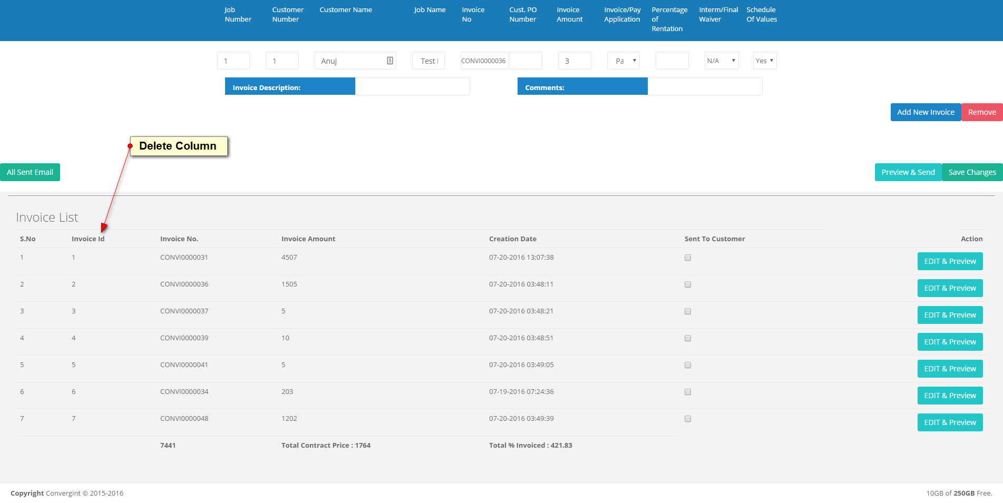Open the Schedule Of Values dropdown
The height and width of the screenshot is (503, 1003).
(x=764, y=61)
